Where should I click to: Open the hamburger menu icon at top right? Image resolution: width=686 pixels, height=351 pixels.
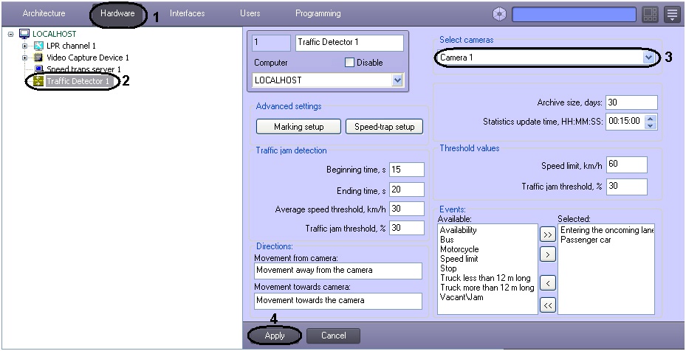[x=672, y=15]
